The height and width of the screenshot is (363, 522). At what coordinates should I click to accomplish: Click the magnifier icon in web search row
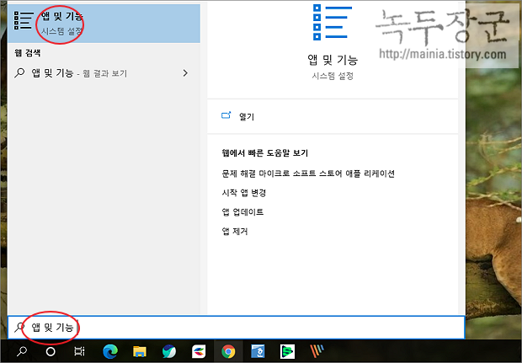[19, 73]
